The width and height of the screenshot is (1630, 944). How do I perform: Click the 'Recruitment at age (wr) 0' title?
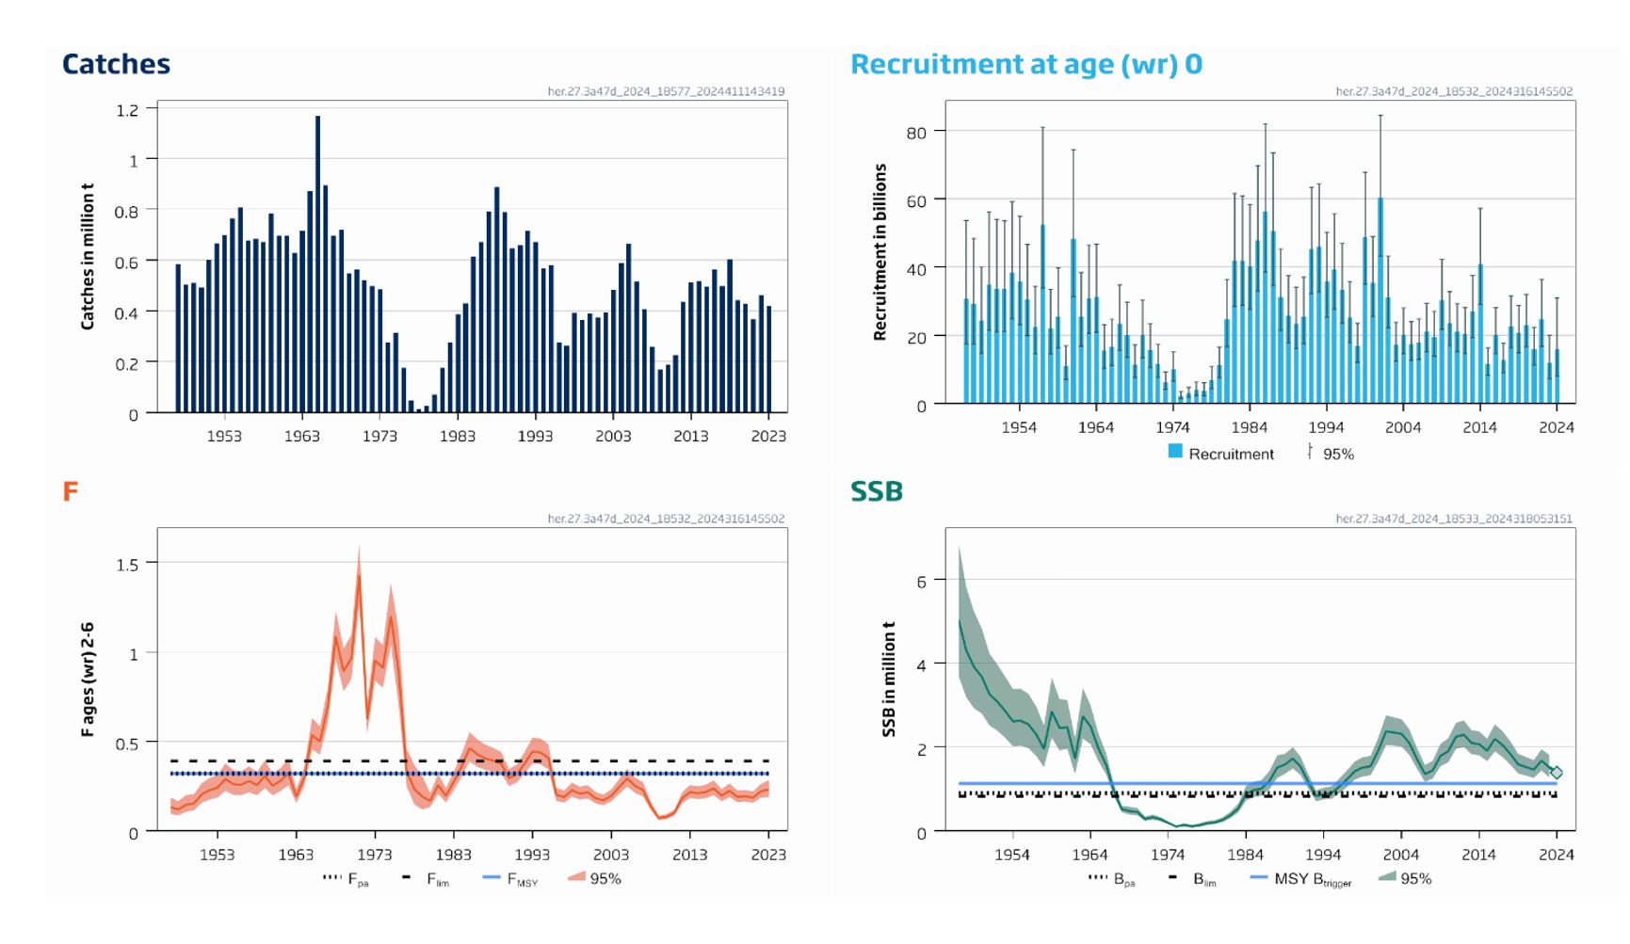click(x=1026, y=64)
